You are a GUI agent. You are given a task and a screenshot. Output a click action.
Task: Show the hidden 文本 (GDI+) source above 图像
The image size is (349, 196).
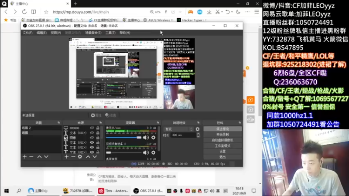coord(92,133)
